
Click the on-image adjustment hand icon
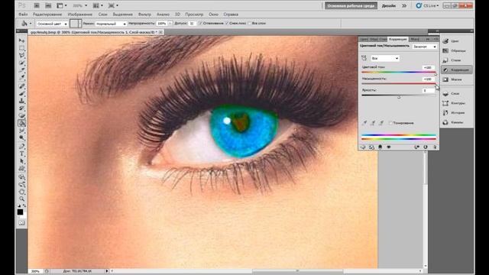click(x=364, y=58)
